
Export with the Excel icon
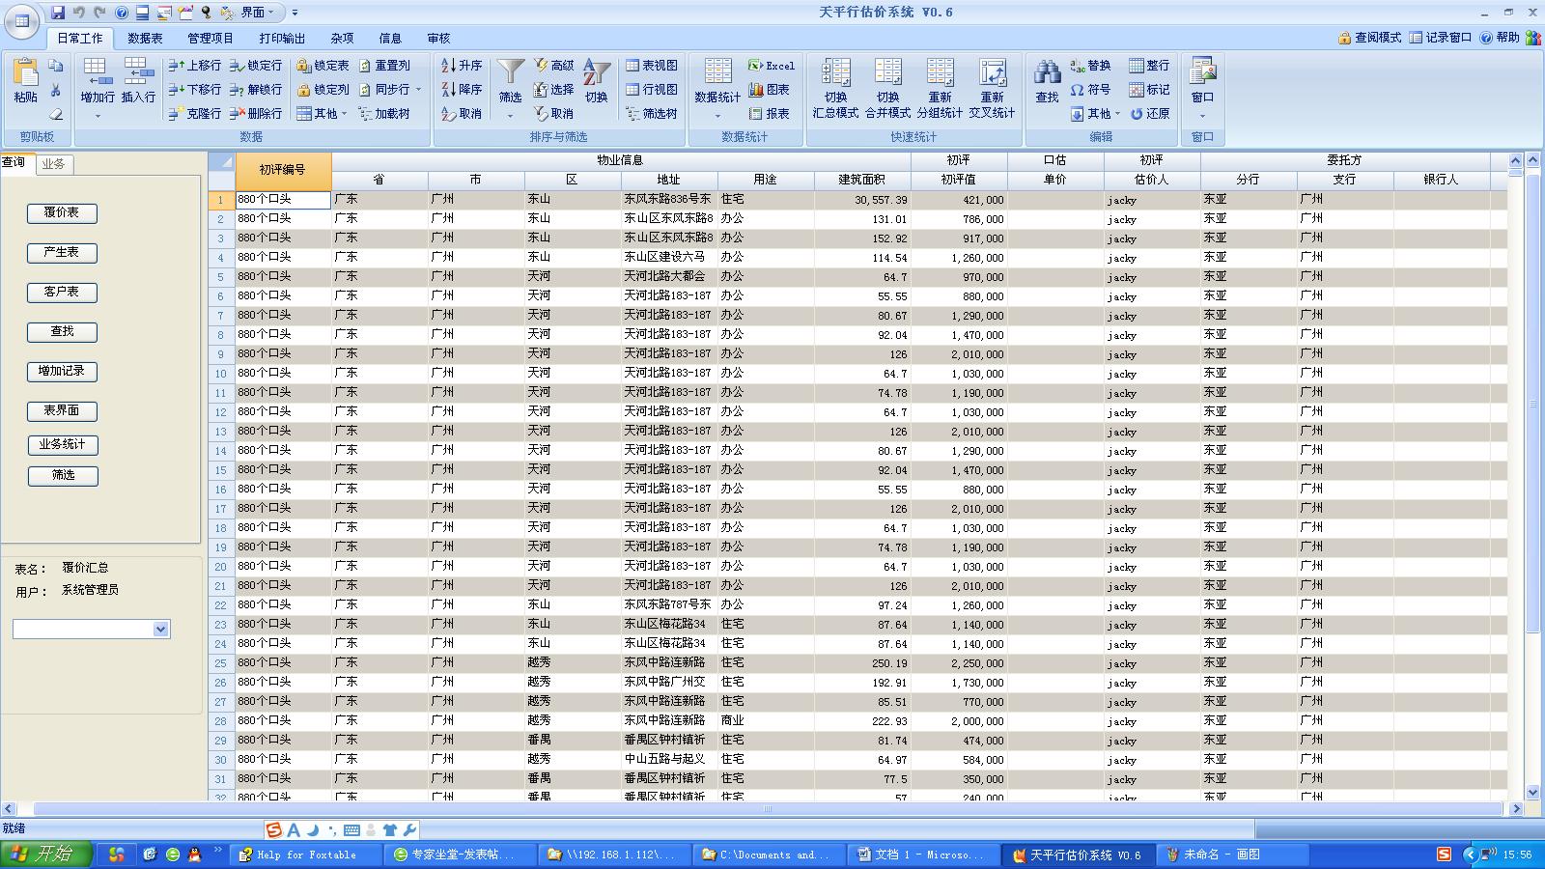point(772,66)
